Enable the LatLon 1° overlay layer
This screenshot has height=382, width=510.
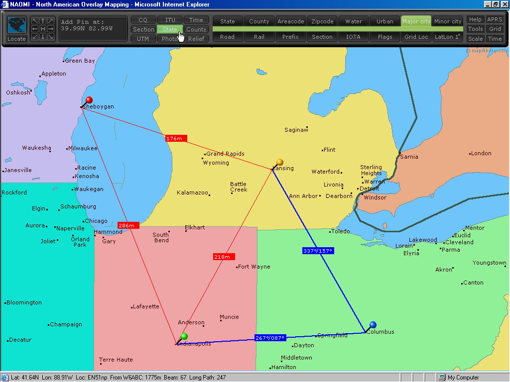[448, 37]
